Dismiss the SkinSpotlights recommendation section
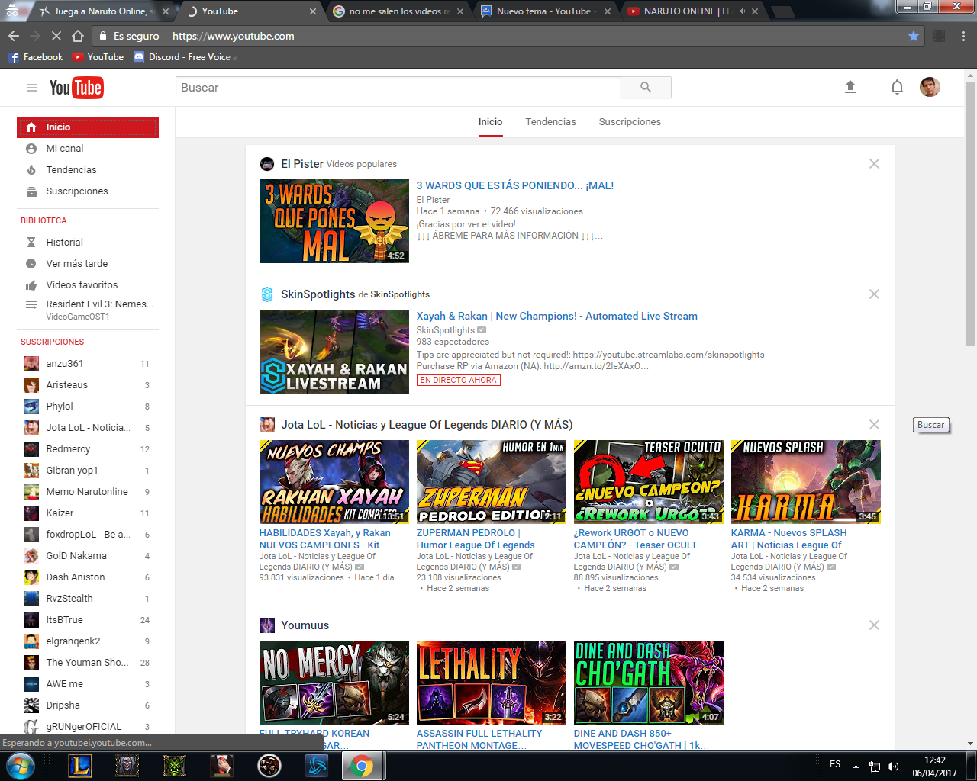The width and height of the screenshot is (977, 781). 875,294
